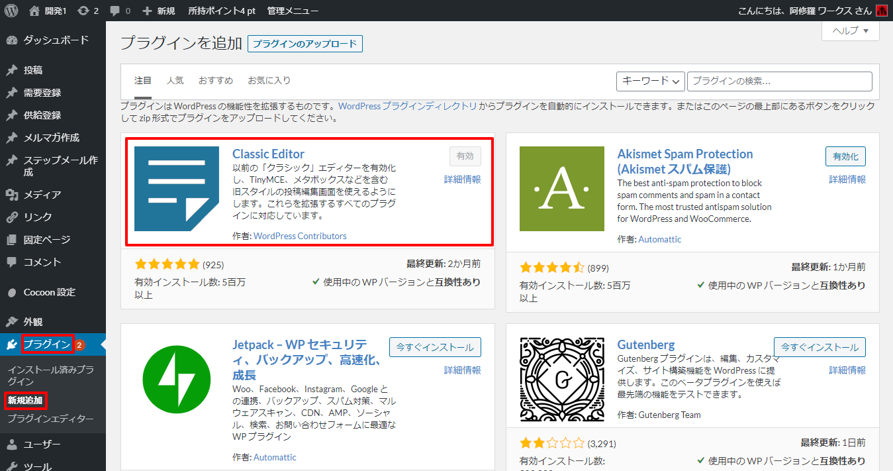Open the Jetpack plugin title link
893x471 pixels.
[x=306, y=360]
